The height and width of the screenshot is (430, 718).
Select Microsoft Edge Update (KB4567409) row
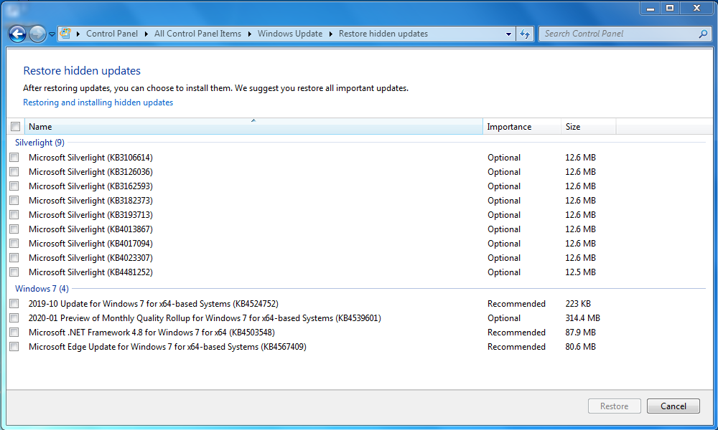click(167, 347)
